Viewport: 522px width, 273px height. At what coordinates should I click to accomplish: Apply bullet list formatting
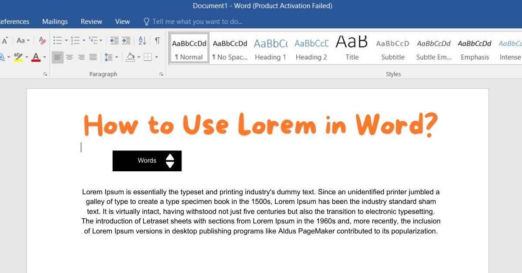tap(57, 40)
